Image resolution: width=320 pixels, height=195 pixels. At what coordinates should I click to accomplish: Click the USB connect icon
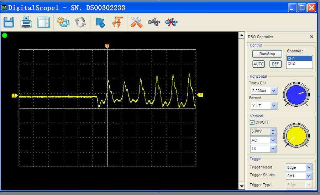[154, 22]
